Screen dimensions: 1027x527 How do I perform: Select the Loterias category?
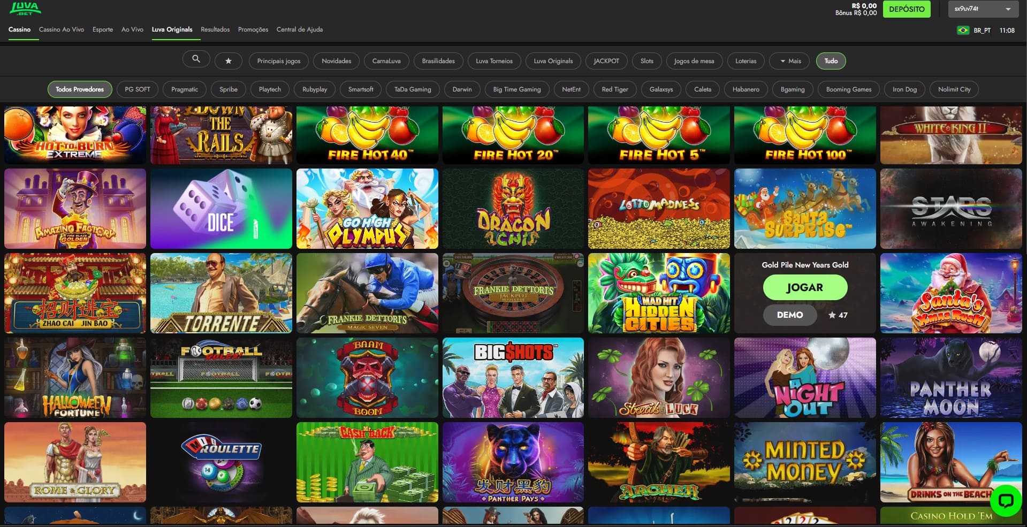point(746,61)
